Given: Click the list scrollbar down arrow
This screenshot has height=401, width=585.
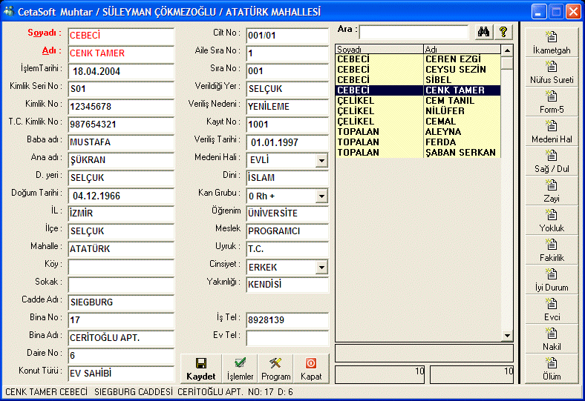Looking at the screenshot, I should (507, 335).
